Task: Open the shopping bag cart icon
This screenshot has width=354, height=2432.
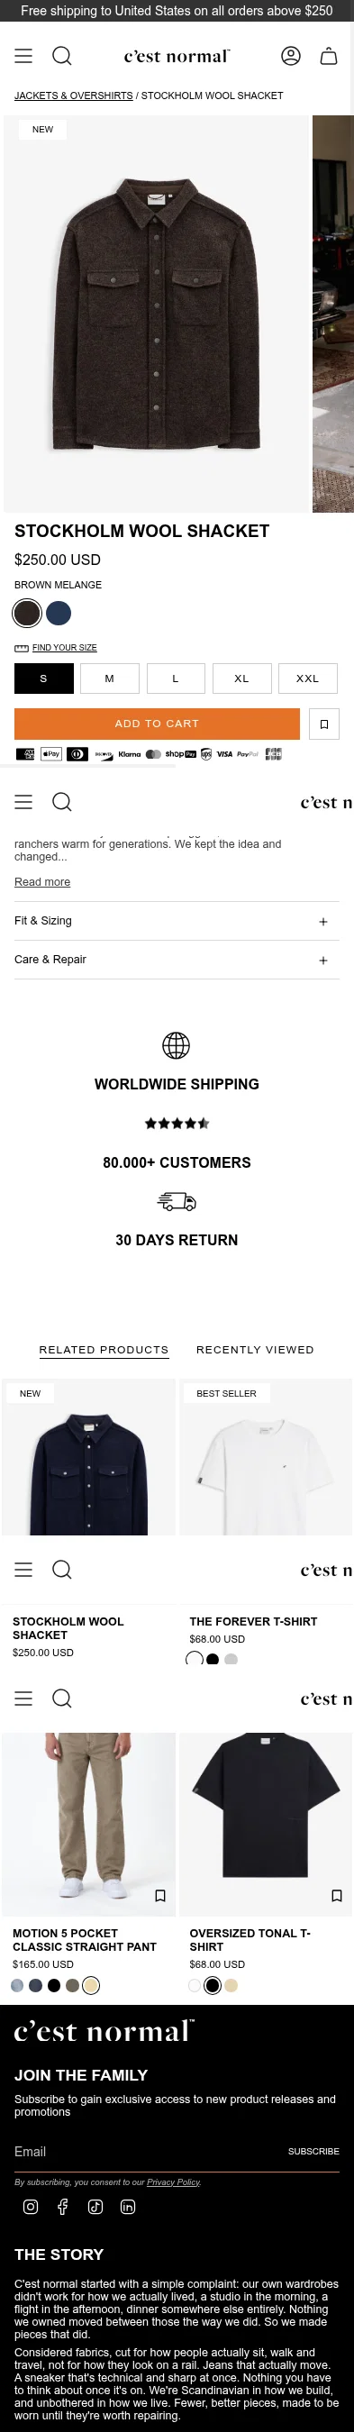Action: [x=329, y=56]
